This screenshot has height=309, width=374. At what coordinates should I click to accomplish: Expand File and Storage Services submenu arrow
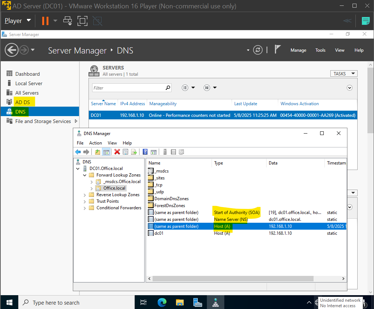point(76,121)
